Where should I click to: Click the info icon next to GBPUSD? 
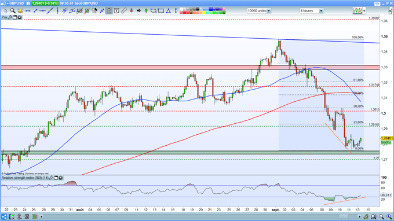click(28, 3)
